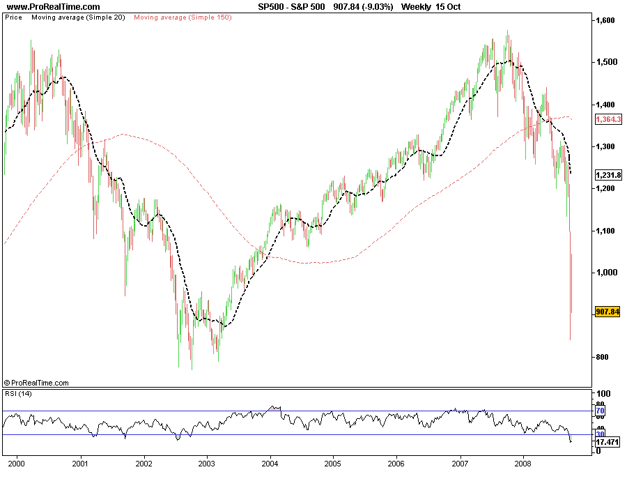Click the 2008 year marker on time axis
Image resolution: width=627 pixels, height=488 pixels.
pyautogui.click(x=522, y=464)
